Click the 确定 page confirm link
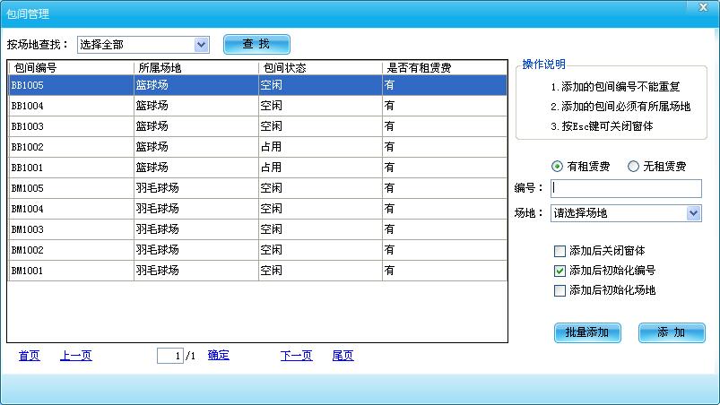Viewport: 720px width, 405px height. 218,356
